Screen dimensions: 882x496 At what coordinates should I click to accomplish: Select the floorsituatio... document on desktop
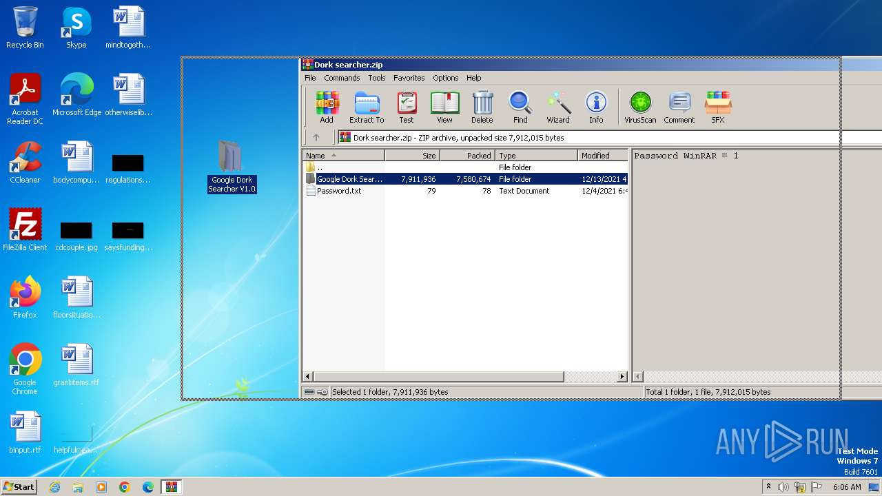(x=76, y=298)
